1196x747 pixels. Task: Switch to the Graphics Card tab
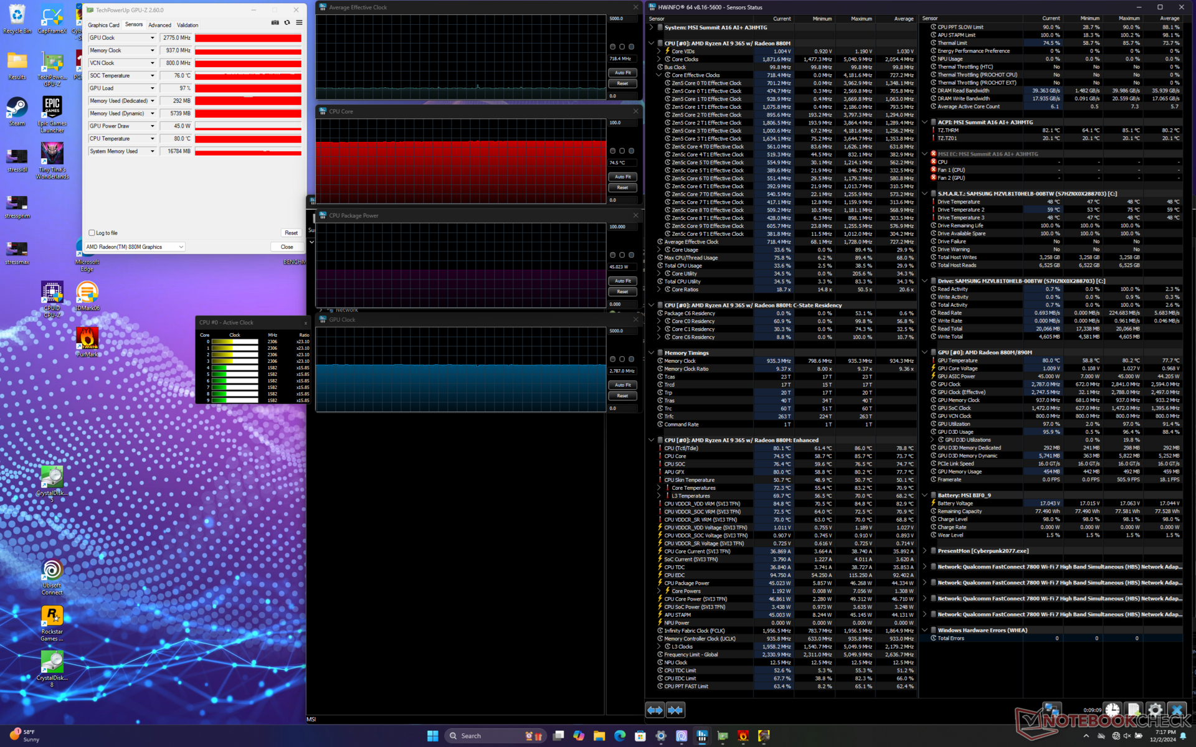103,25
